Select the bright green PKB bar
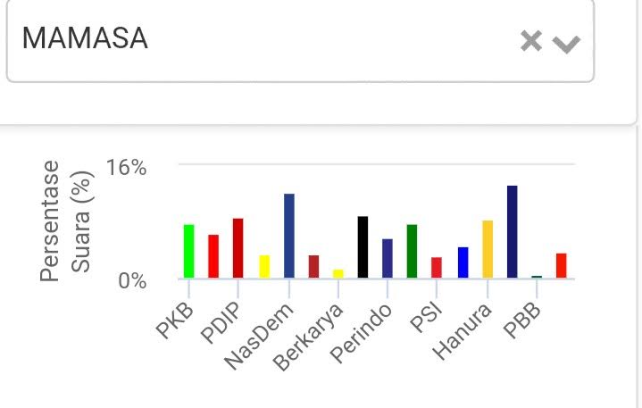Image resolution: width=642 pixels, height=408 pixels. pos(189,251)
